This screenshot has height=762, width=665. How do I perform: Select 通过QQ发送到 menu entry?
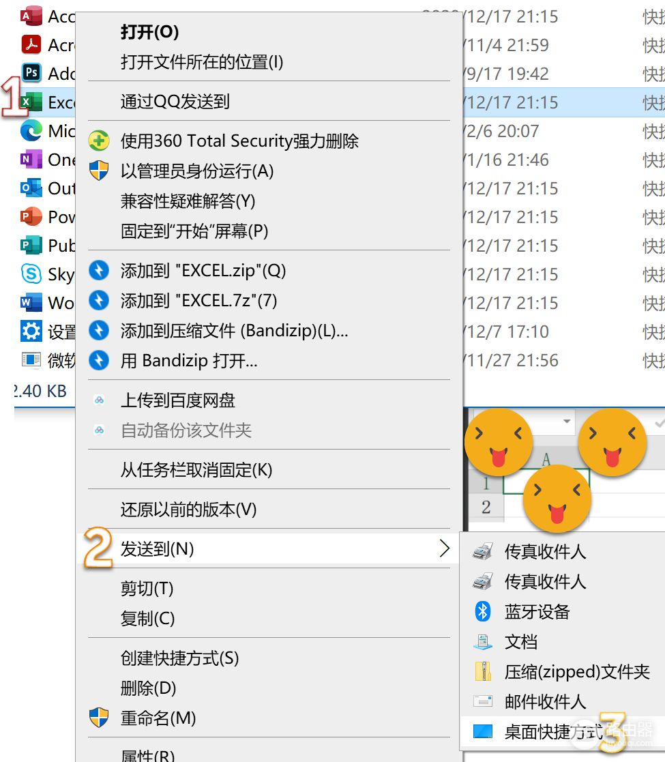tap(175, 102)
